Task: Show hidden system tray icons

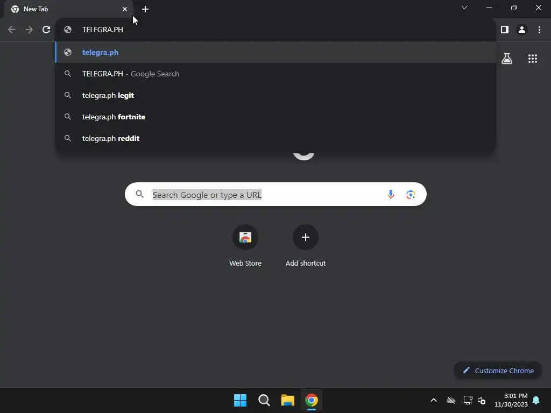Action: pos(434,400)
